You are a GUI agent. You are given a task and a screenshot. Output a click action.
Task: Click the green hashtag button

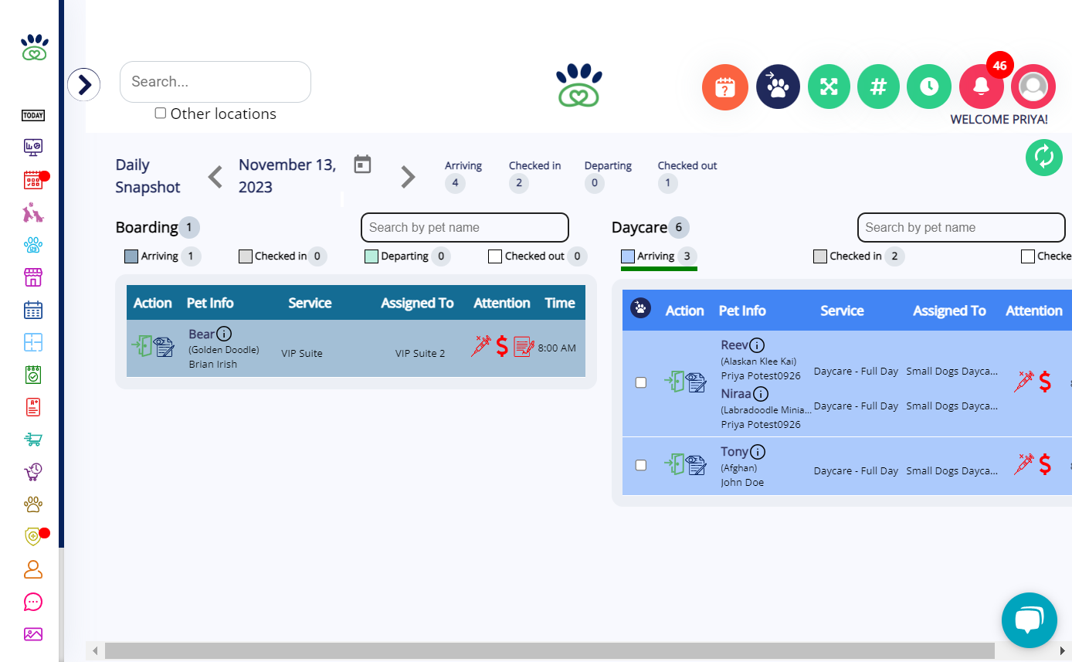[878, 87]
